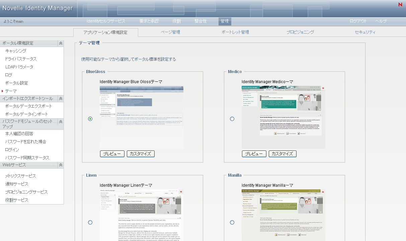This screenshot has width=406, height=241.
Task: Switch to プロビジョニング tab
Action: 300,32
